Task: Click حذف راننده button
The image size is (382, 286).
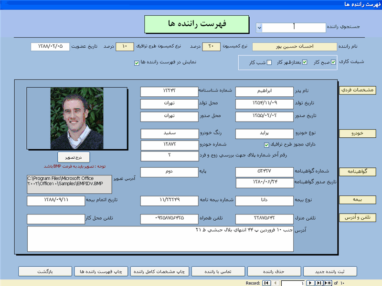Action: click(274, 271)
